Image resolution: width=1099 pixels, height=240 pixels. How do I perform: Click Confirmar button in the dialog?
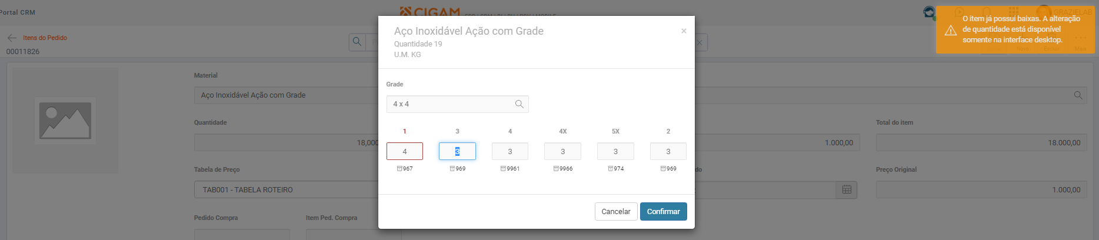click(663, 212)
